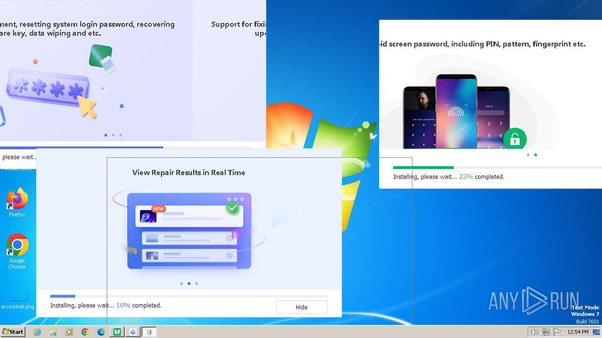Select the accountsiil.png desktop file
602x338 pixels.
(17, 300)
